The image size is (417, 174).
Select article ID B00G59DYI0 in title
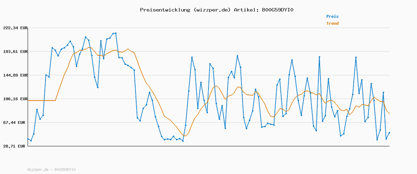pyautogui.click(x=277, y=10)
